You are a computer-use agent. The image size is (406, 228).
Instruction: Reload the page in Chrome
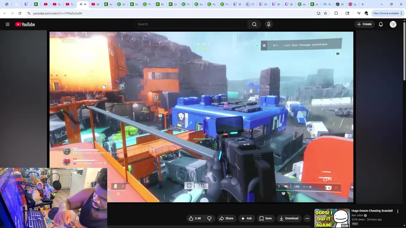tap(20, 13)
